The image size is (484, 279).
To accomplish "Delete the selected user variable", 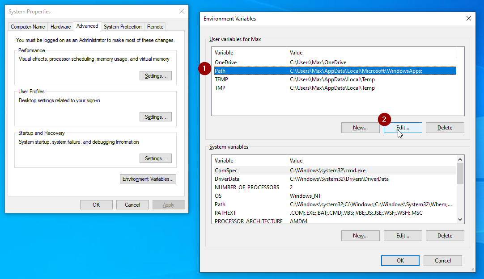I will (x=445, y=128).
